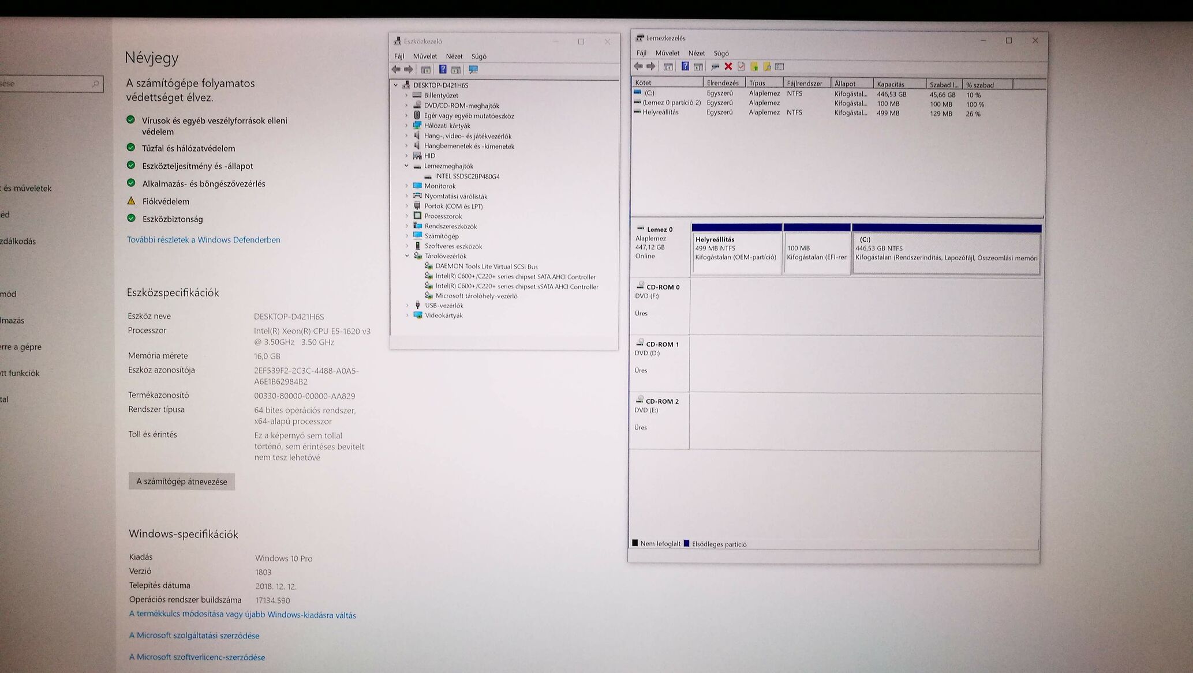Sort volumes by Kapacitás column header
1193x673 pixels.
tap(899, 84)
